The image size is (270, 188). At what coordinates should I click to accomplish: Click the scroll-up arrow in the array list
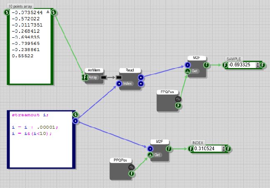coord(48,12)
